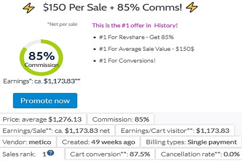Viewport: 242px width, 161px height.
Task: Click the #1 For Conversions! bullet
Action: 127,60
